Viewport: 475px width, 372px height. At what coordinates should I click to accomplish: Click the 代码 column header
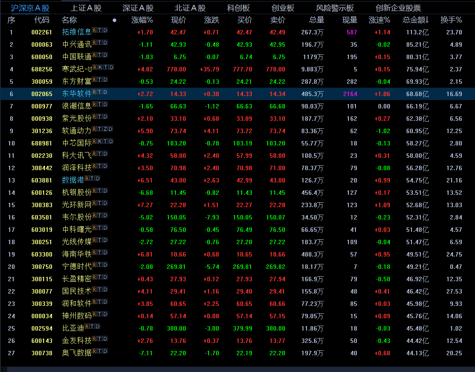(x=41, y=20)
